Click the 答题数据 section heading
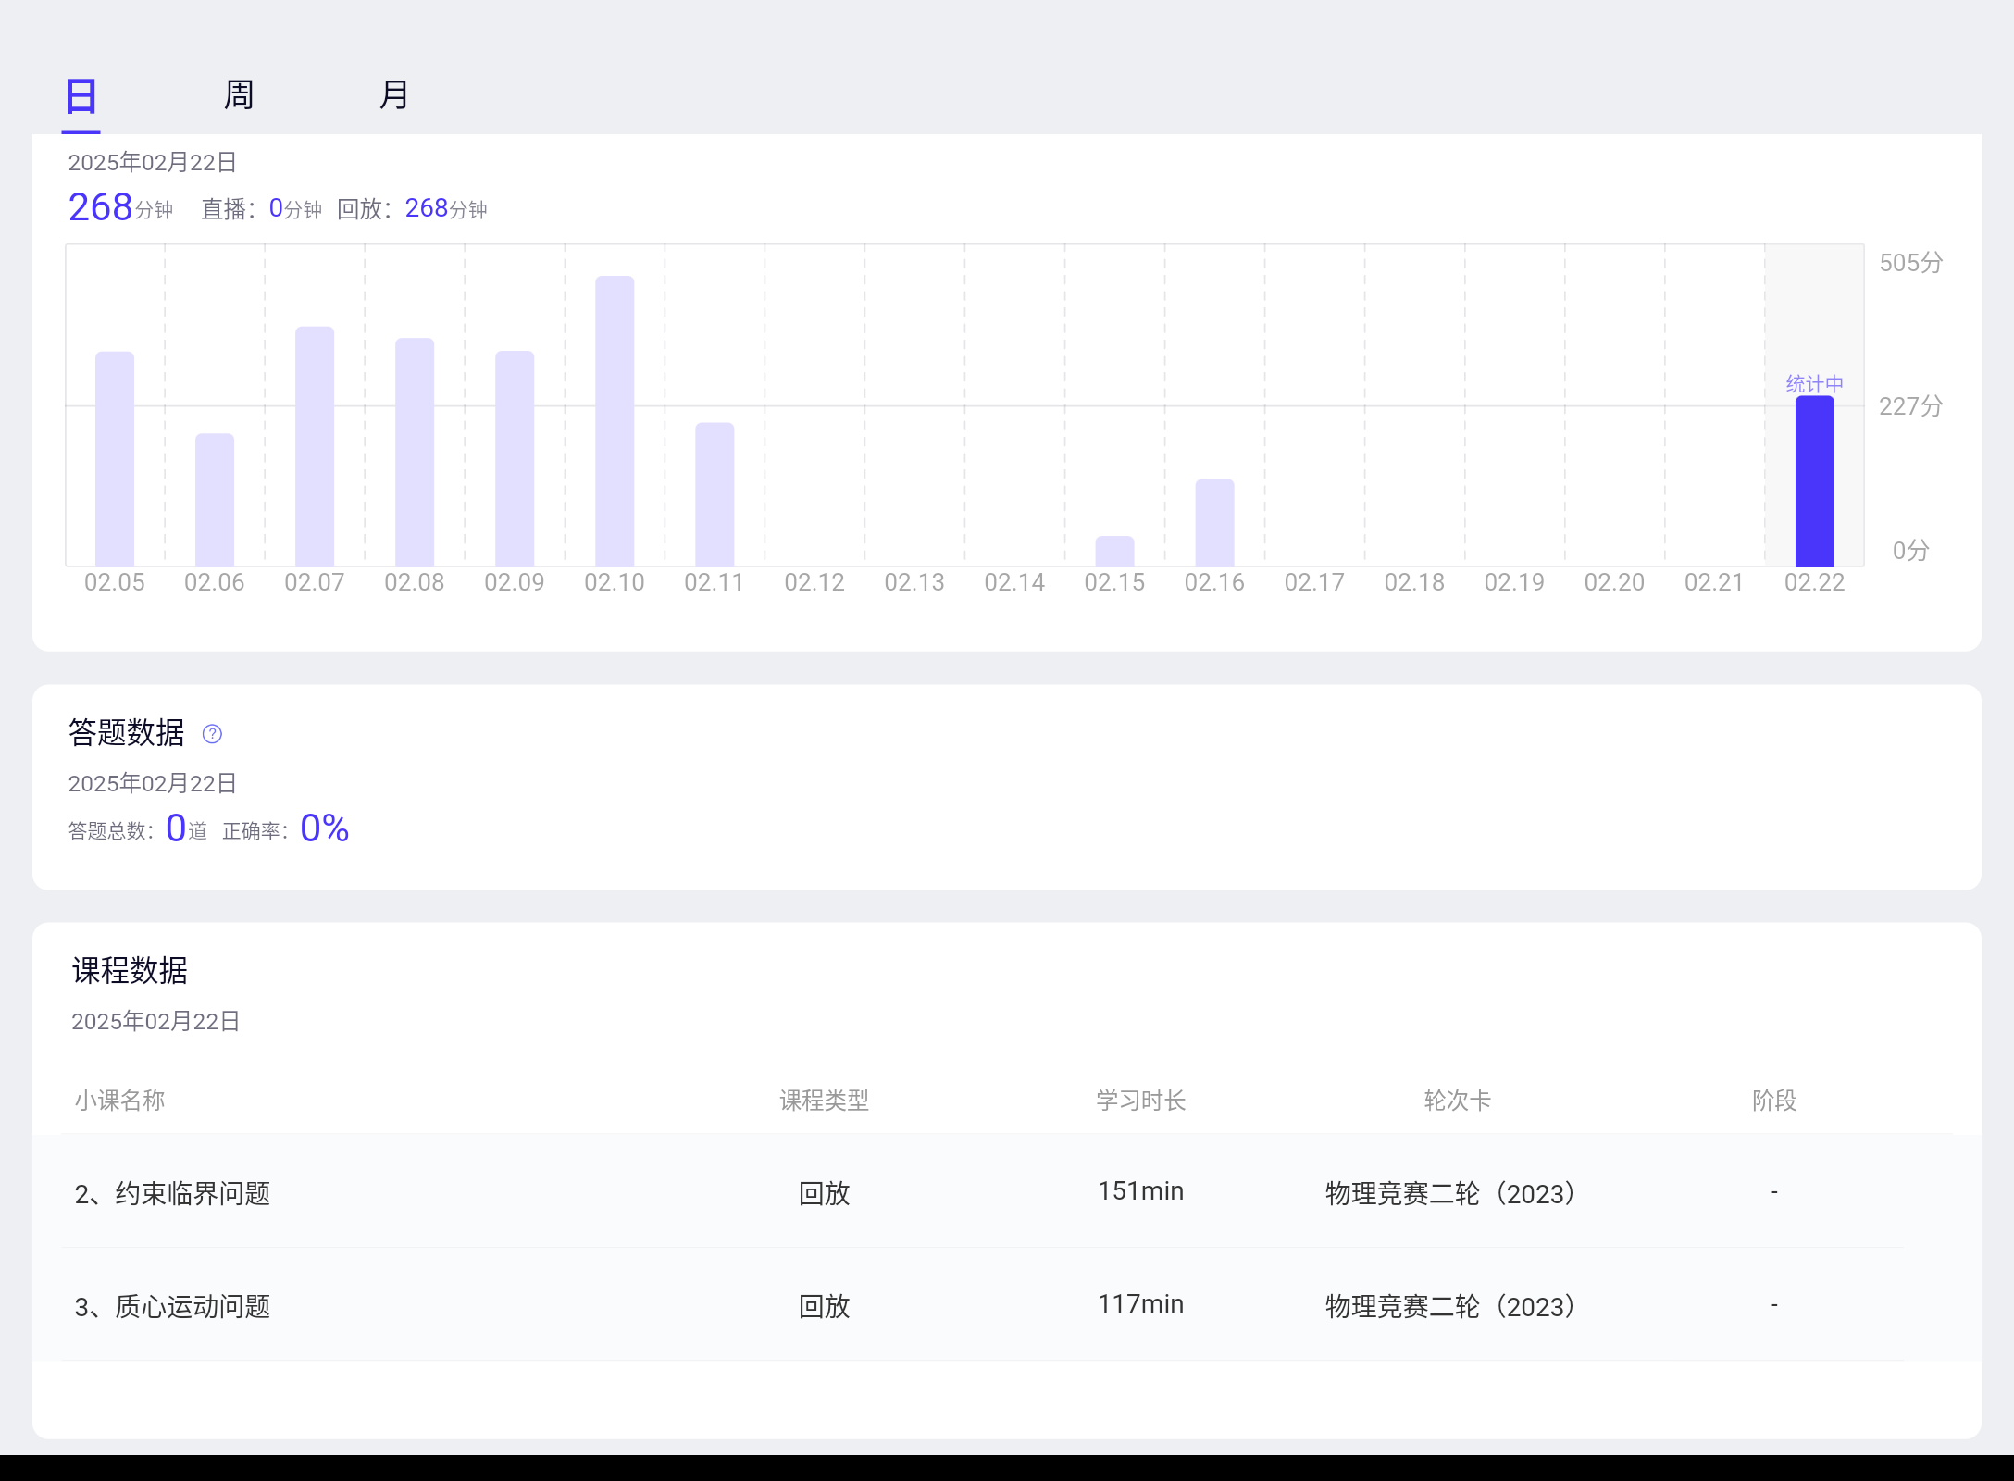Screen dimensions: 2014x1481 [127, 733]
